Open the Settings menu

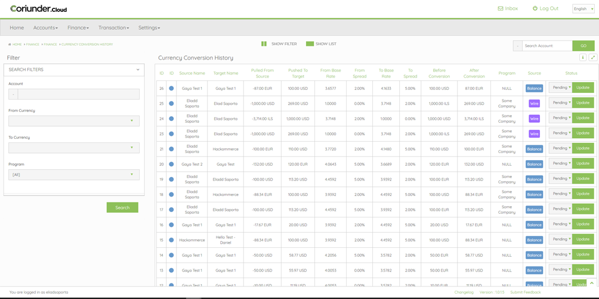tap(149, 27)
